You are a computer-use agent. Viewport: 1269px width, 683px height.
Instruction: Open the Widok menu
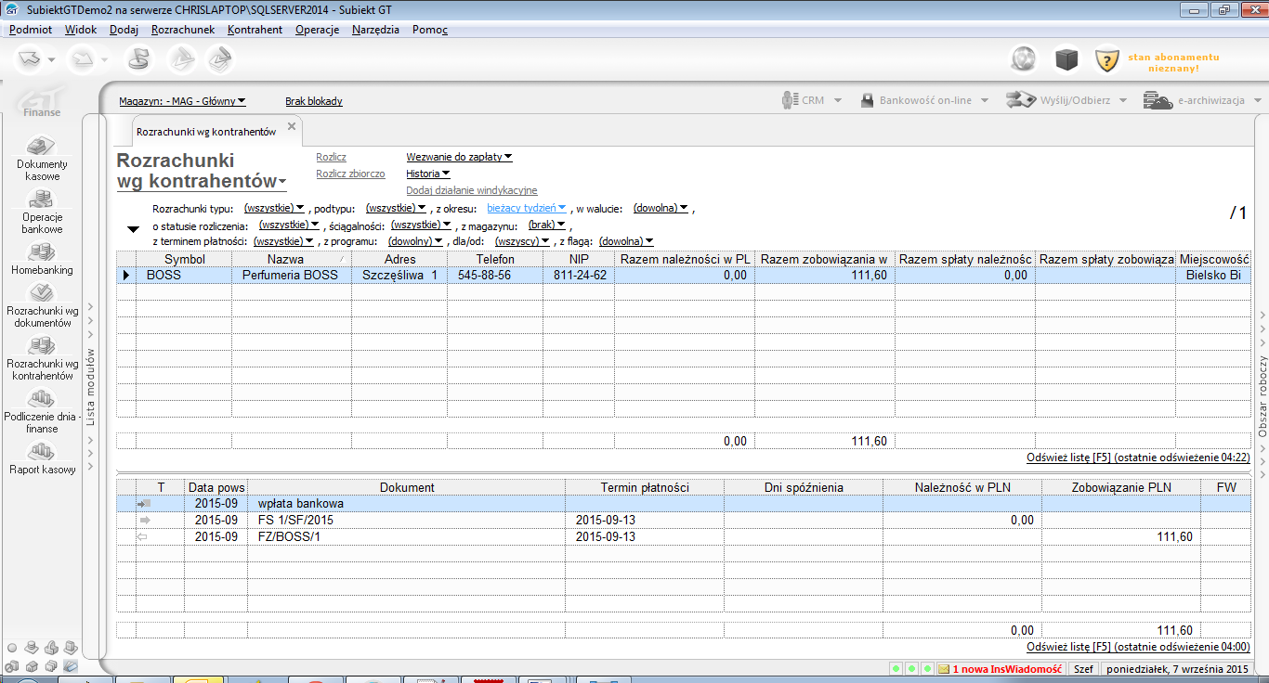[x=81, y=30]
